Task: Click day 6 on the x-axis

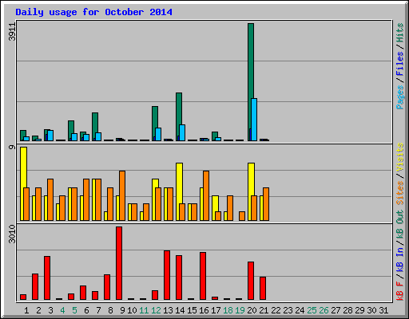Action: 86,310
